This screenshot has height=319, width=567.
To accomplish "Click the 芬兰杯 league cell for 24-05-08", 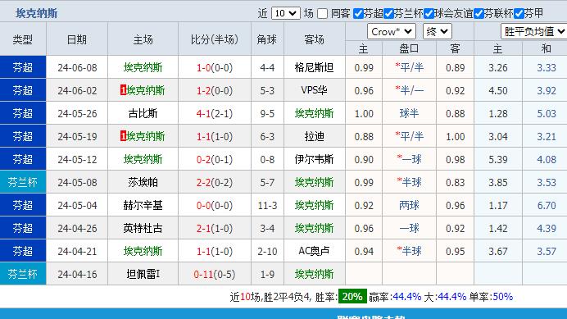I will tap(23, 182).
